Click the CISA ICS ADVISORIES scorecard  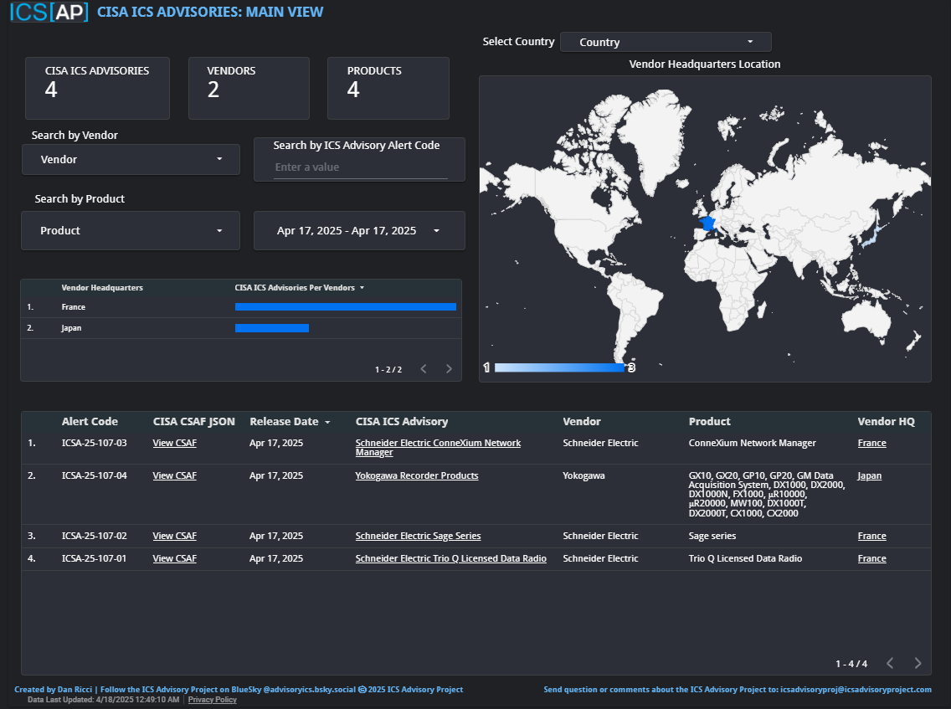point(97,89)
